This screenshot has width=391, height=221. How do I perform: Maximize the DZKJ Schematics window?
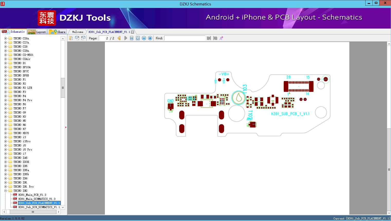tap(376, 3)
